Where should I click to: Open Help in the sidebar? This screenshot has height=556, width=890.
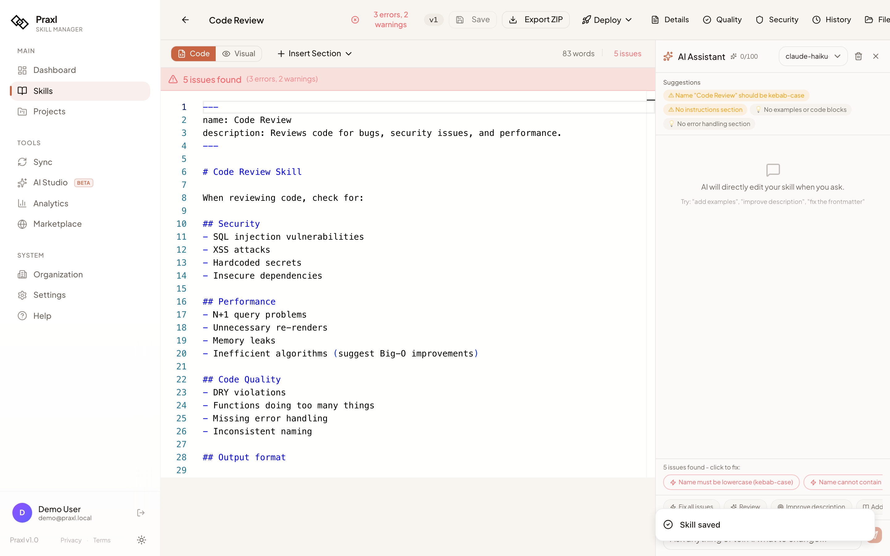coord(80,316)
